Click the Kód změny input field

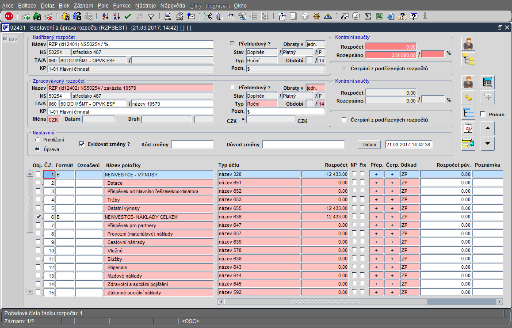pyautogui.click(x=192, y=145)
